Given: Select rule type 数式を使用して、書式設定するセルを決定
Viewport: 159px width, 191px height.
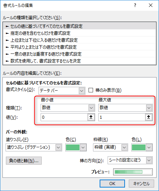Looking at the screenshot, I should (79, 61).
